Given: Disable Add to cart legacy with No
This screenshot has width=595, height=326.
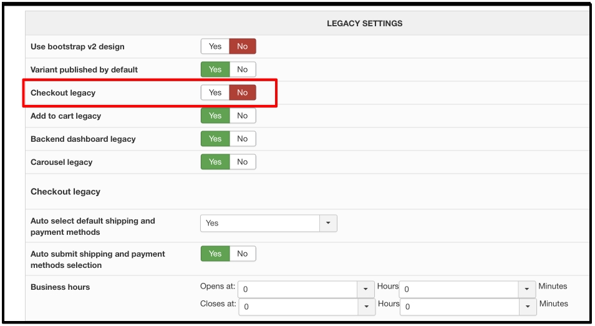Looking at the screenshot, I should 243,116.
